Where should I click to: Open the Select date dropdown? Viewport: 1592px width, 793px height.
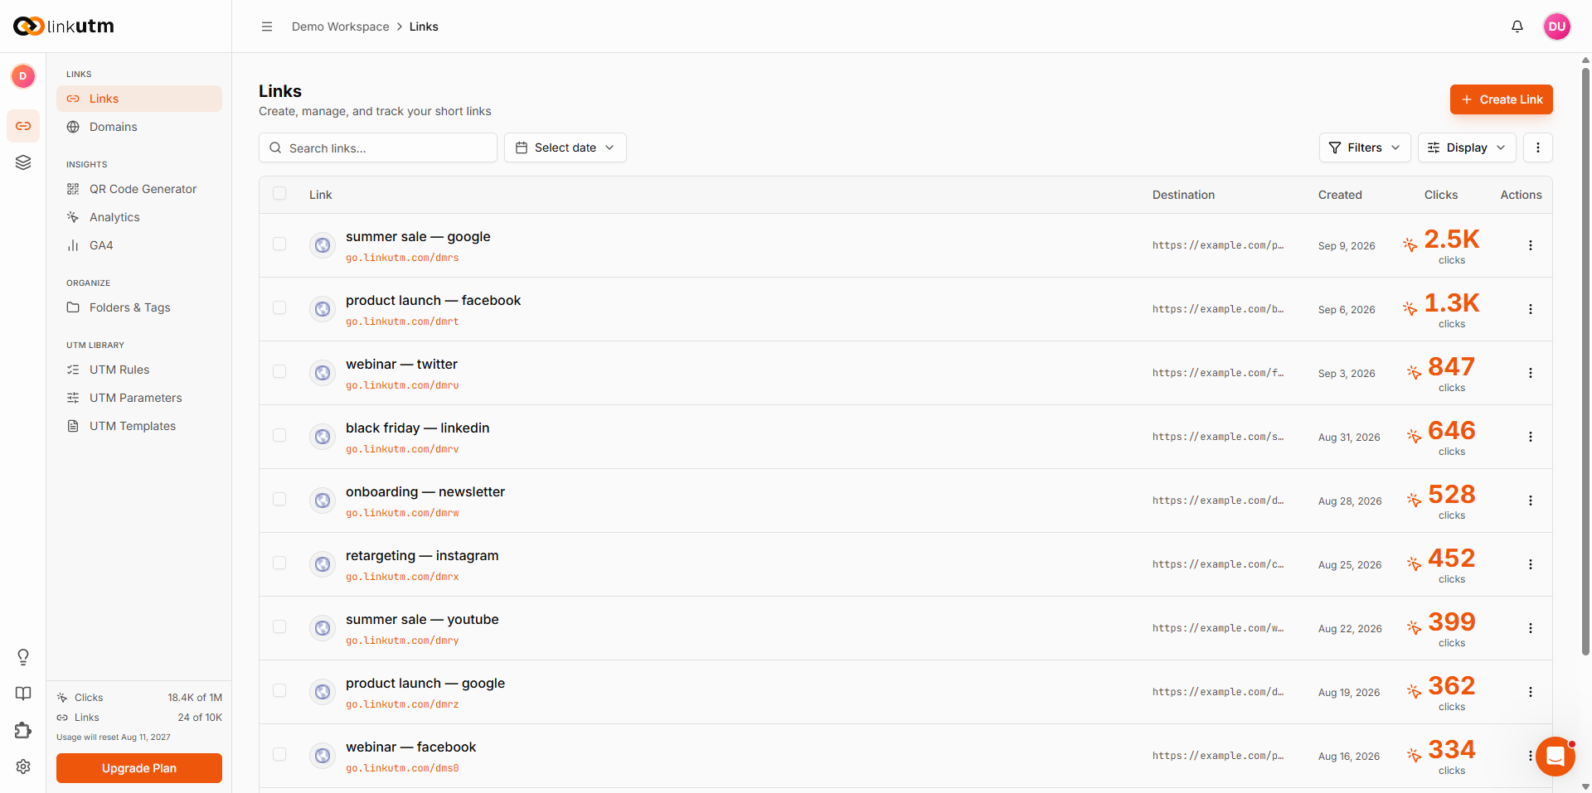565,147
